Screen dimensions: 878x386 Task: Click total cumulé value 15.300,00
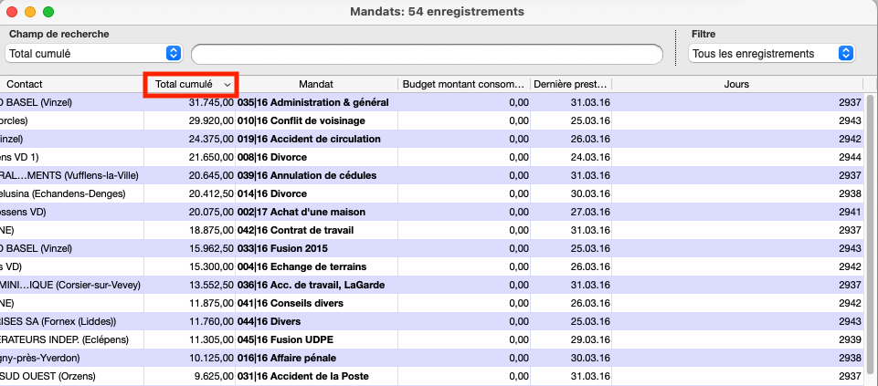(211, 266)
